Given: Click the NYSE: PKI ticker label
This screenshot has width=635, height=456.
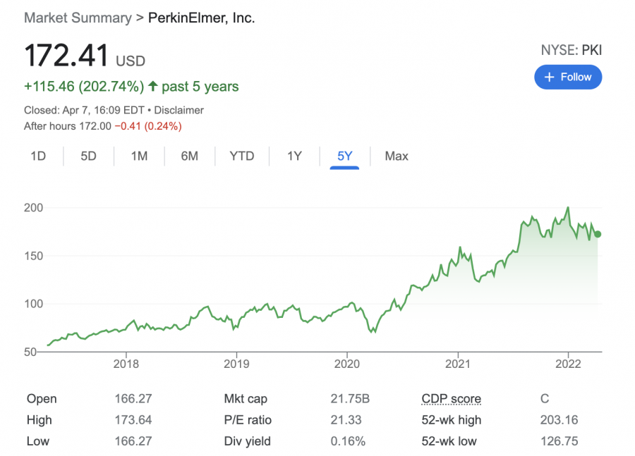Looking at the screenshot, I should click(571, 50).
